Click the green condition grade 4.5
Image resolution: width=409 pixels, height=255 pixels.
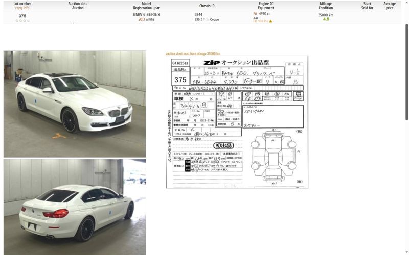coord(326,19)
